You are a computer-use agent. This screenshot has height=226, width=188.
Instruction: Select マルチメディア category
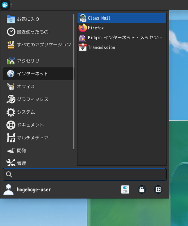(x=38, y=138)
